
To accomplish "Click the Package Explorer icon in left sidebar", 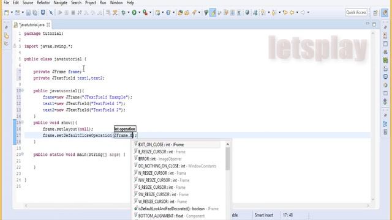I will pos(7,35).
